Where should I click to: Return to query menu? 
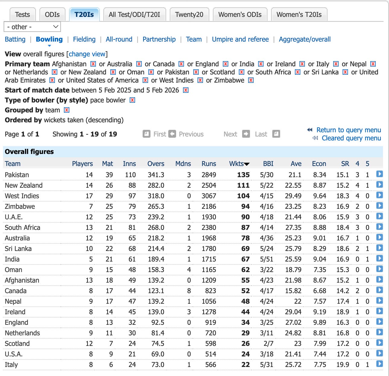click(x=349, y=130)
